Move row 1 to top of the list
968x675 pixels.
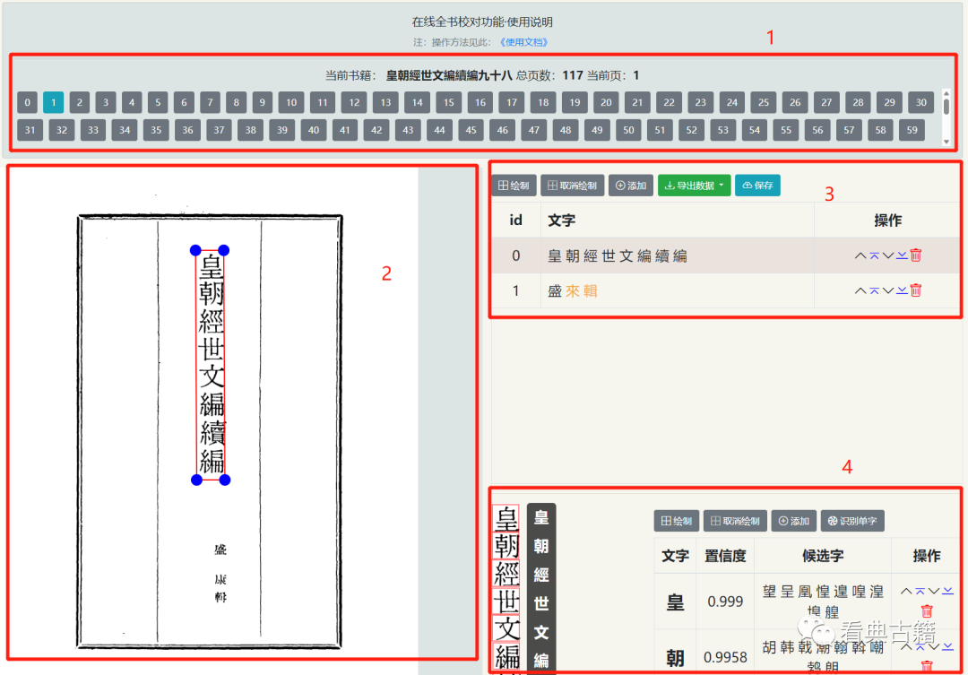pyautogui.click(x=874, y=290)
